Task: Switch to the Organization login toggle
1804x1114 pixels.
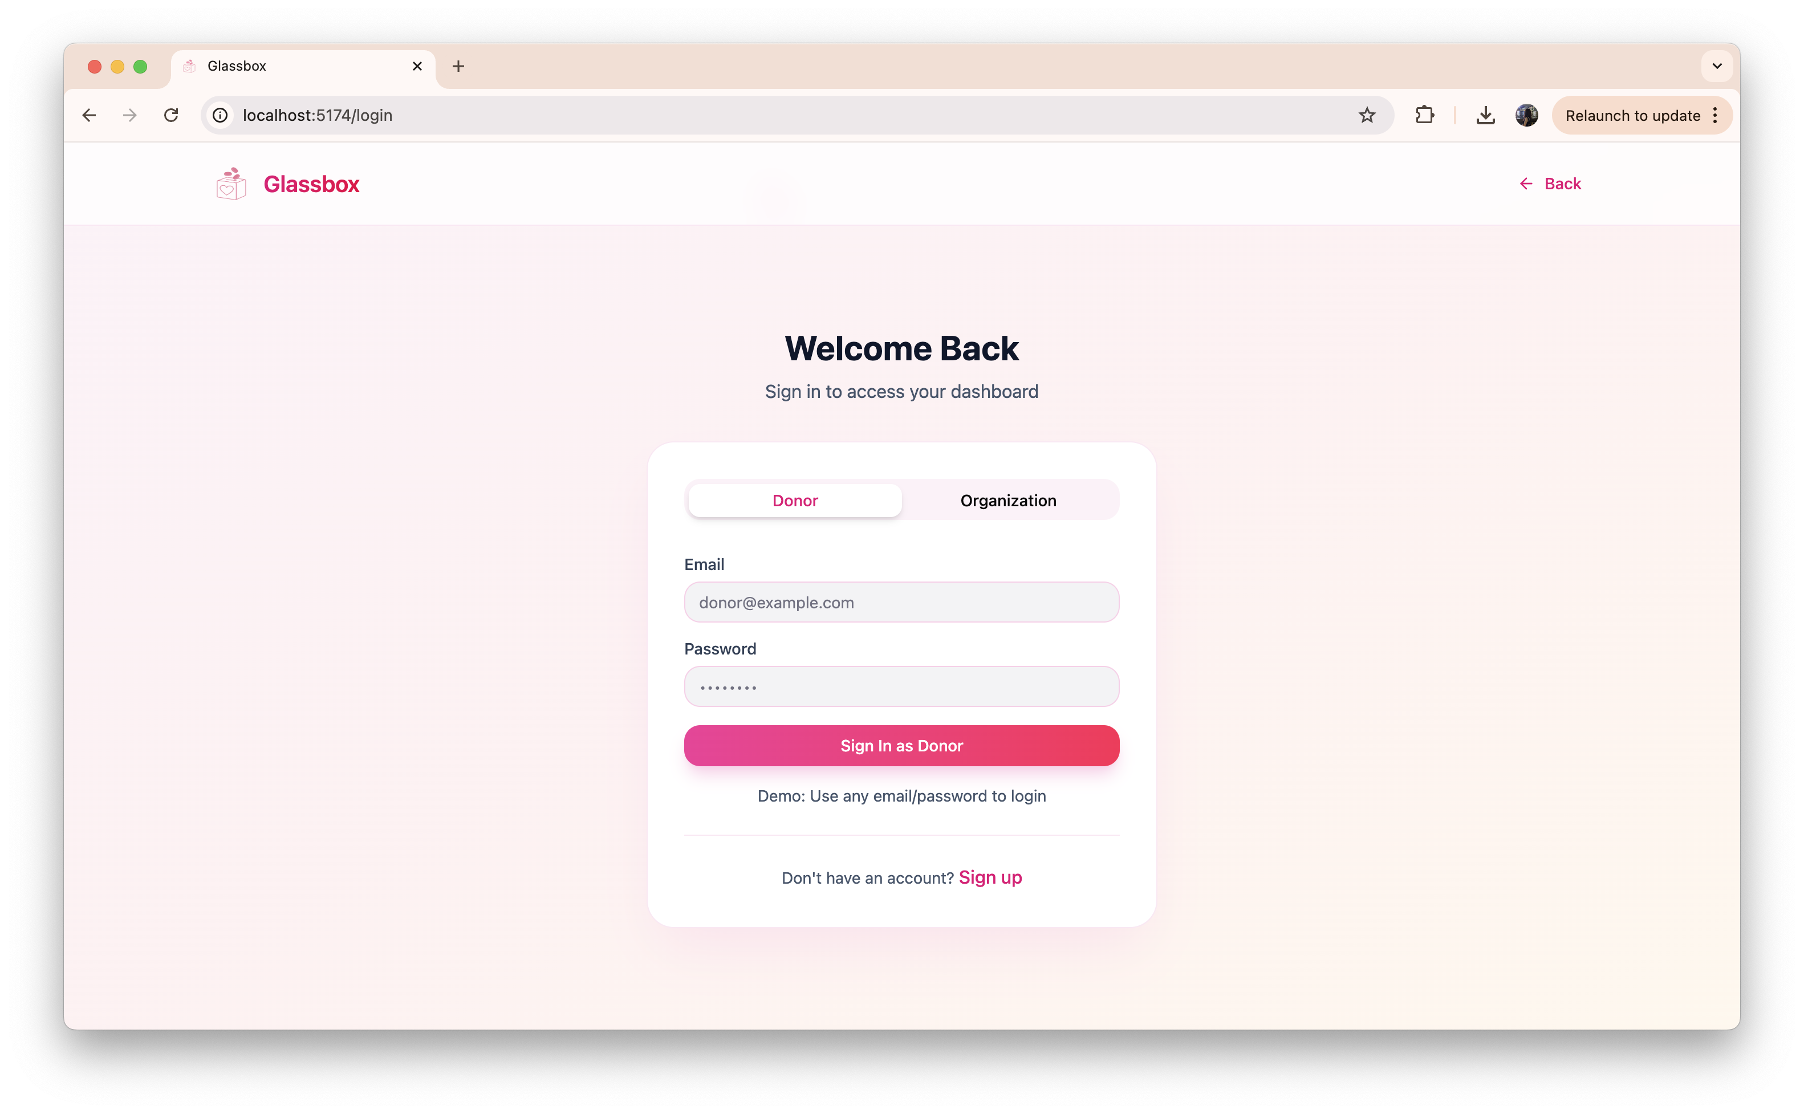Action: tap(1007, 500)
